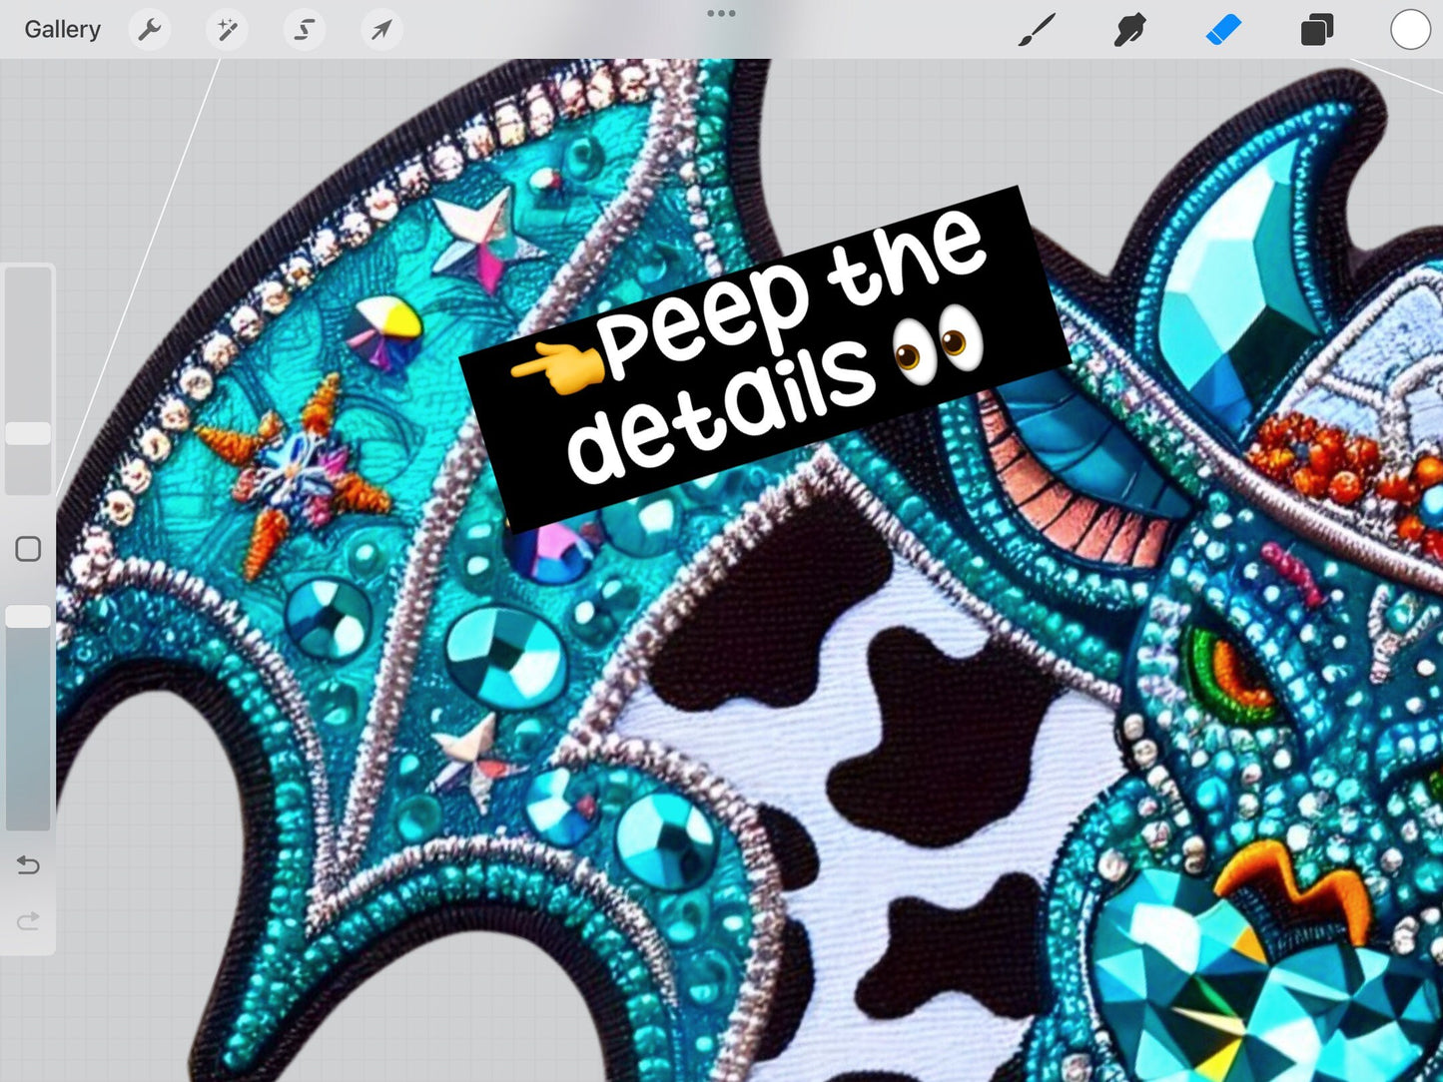Select the Smudge tool
Image resolution: width=1443 pixels, height=1082 pixels.
1129,30
